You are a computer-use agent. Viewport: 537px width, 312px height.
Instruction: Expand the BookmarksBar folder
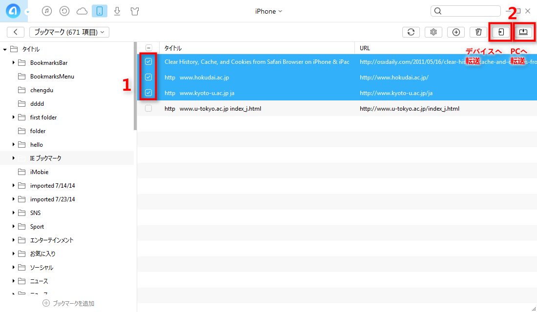13,62
